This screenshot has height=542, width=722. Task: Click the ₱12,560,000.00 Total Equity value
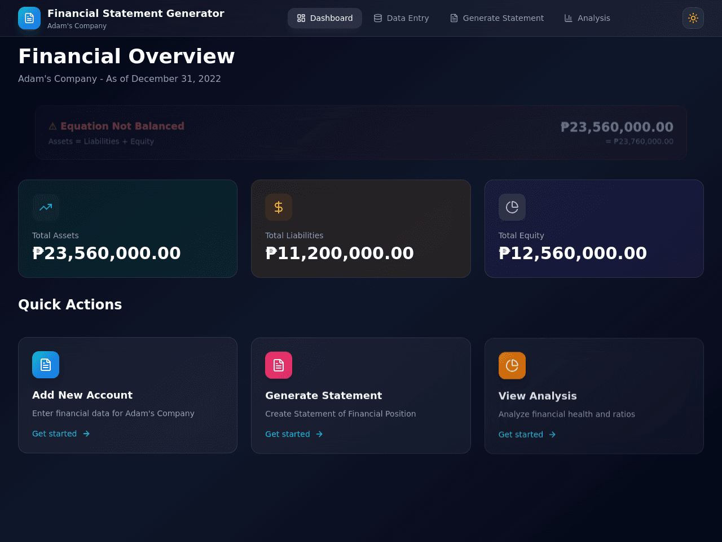click(x=573, y=253)
